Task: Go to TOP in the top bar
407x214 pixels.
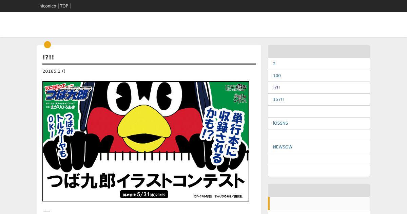Action: point(64,6)
